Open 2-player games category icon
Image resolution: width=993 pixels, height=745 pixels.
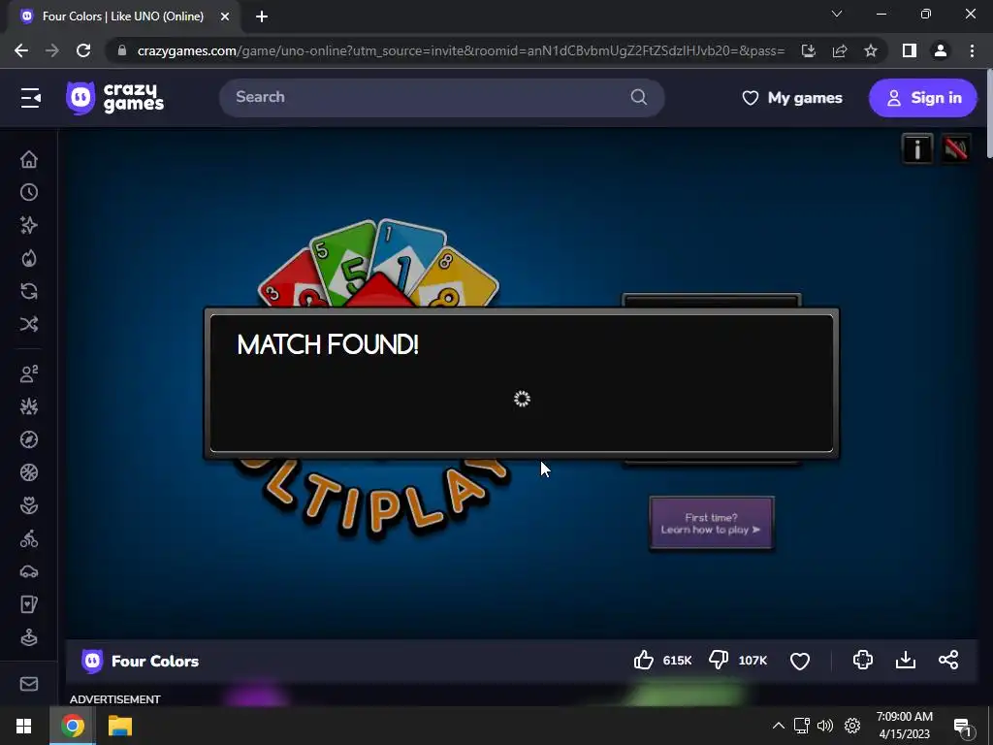[x=29, y=373]
